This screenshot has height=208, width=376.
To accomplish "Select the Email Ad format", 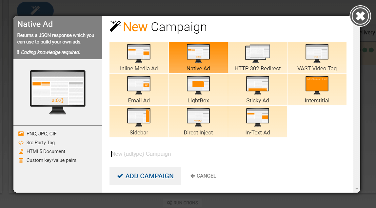I will click(x=139, y=89).
